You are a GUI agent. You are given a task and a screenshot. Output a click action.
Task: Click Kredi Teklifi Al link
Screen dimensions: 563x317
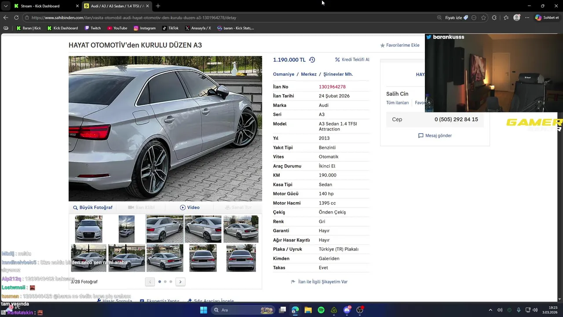tap(352, 60)
